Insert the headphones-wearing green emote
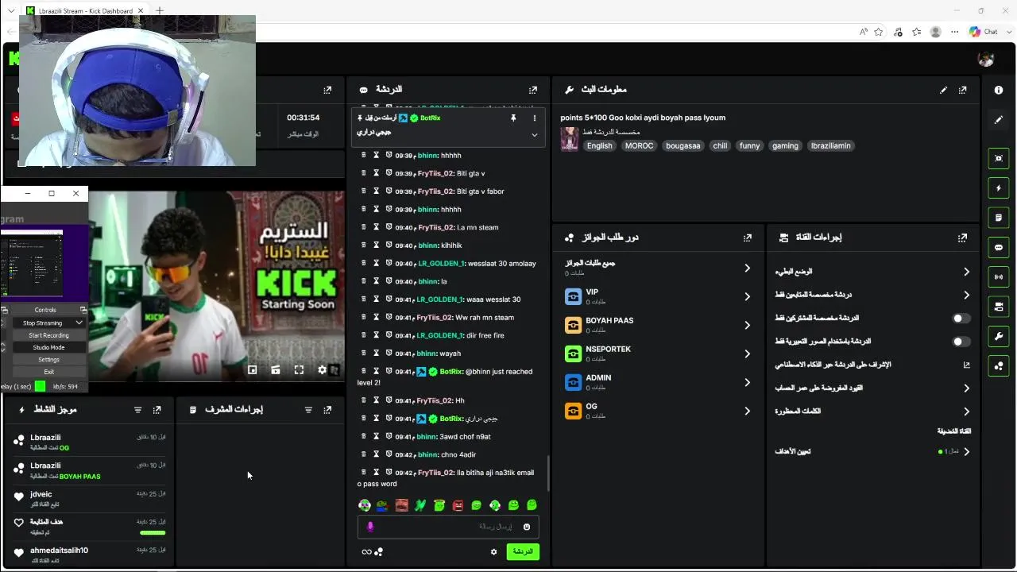Image resolution: width=1017 pixels, height=572 pixels. point(495,505)
